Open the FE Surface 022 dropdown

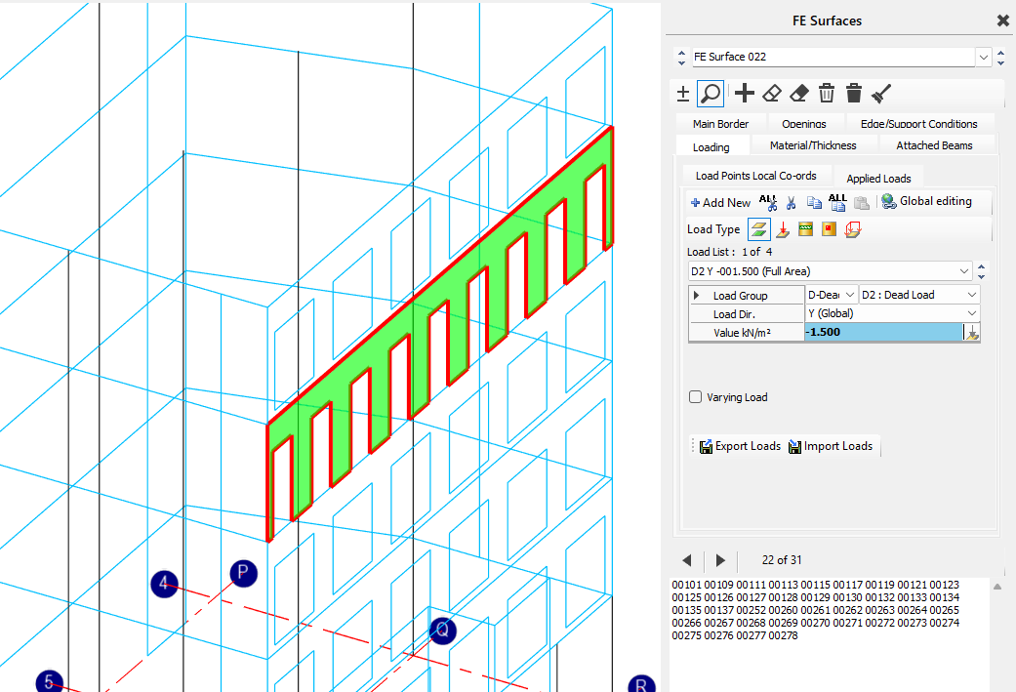[x=984, y=57]
